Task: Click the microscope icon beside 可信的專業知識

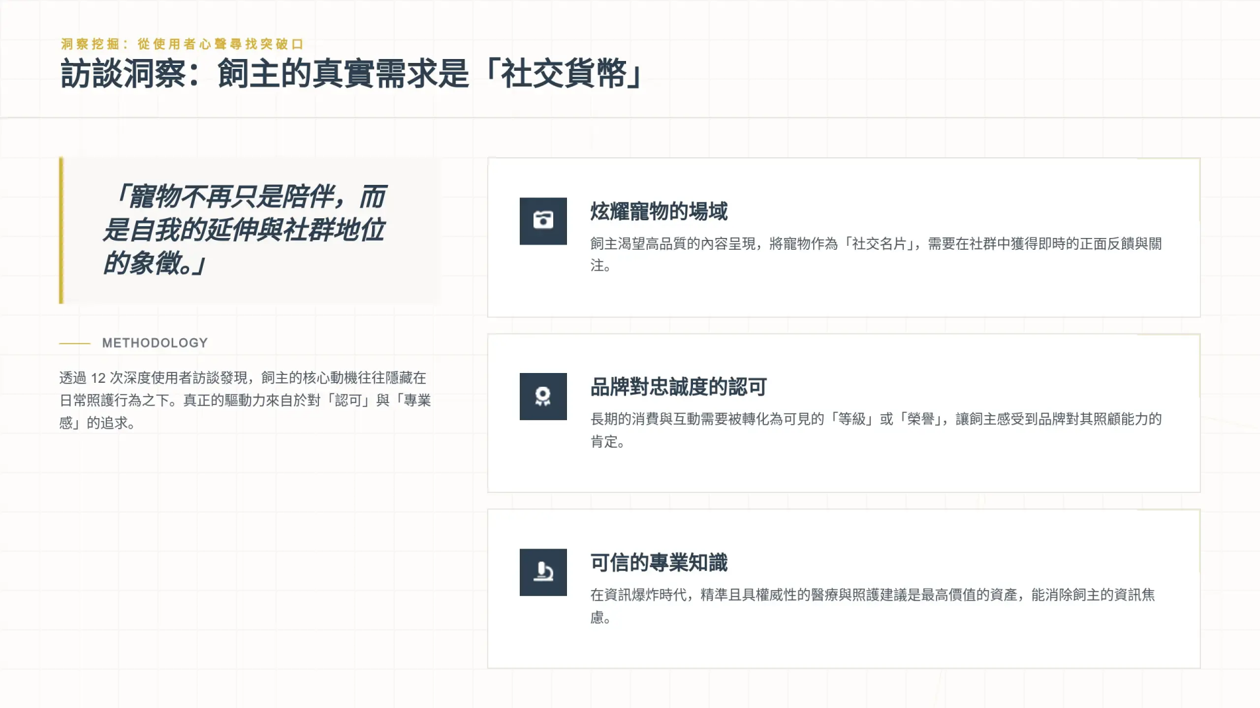Action: click(x=543, y=572)
